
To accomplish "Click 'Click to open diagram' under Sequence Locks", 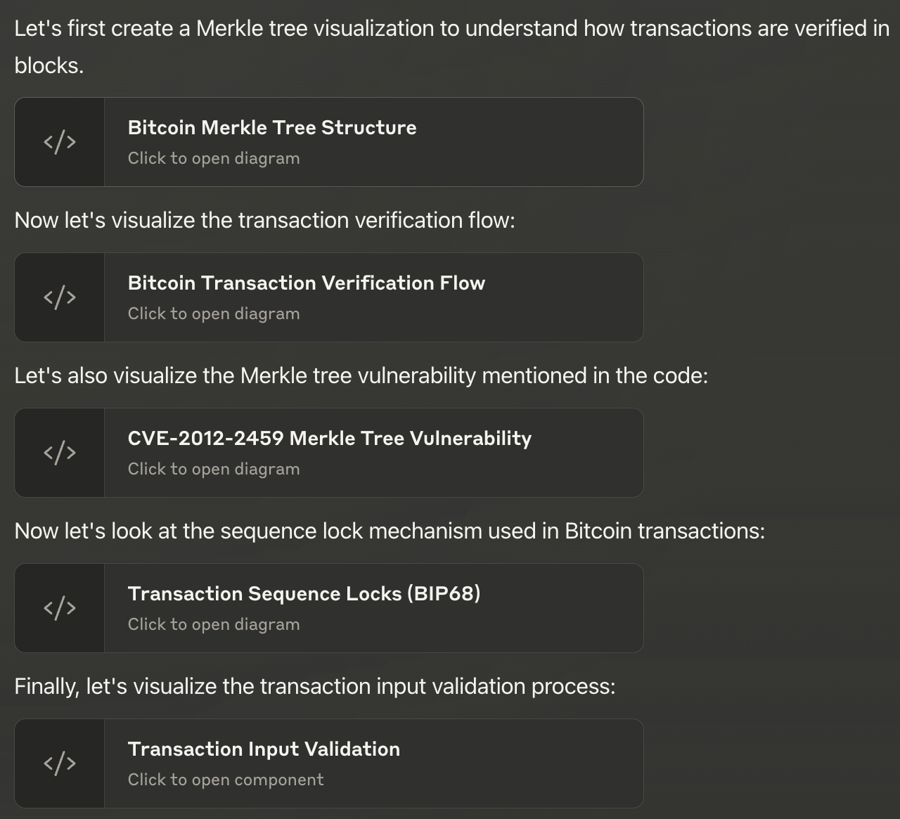I will click(x=214, y=625).
